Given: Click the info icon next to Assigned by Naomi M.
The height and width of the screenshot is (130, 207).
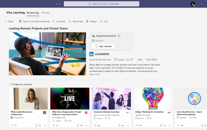Looking at the screenshot, I should [119, 36].
